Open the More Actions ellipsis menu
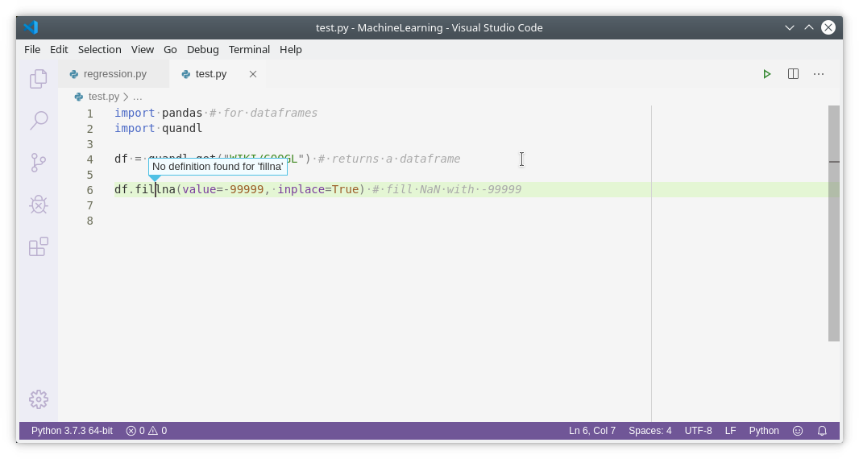This screenshot has height=459, width=859. point(819,74)
